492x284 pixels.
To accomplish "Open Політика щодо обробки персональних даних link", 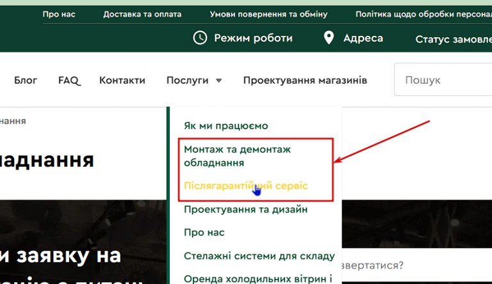I will [x=423, y=14].
